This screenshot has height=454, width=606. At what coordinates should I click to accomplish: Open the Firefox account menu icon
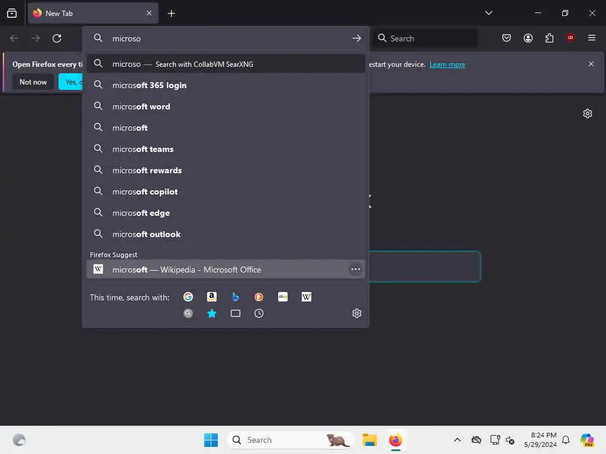(x=528, y=38)
